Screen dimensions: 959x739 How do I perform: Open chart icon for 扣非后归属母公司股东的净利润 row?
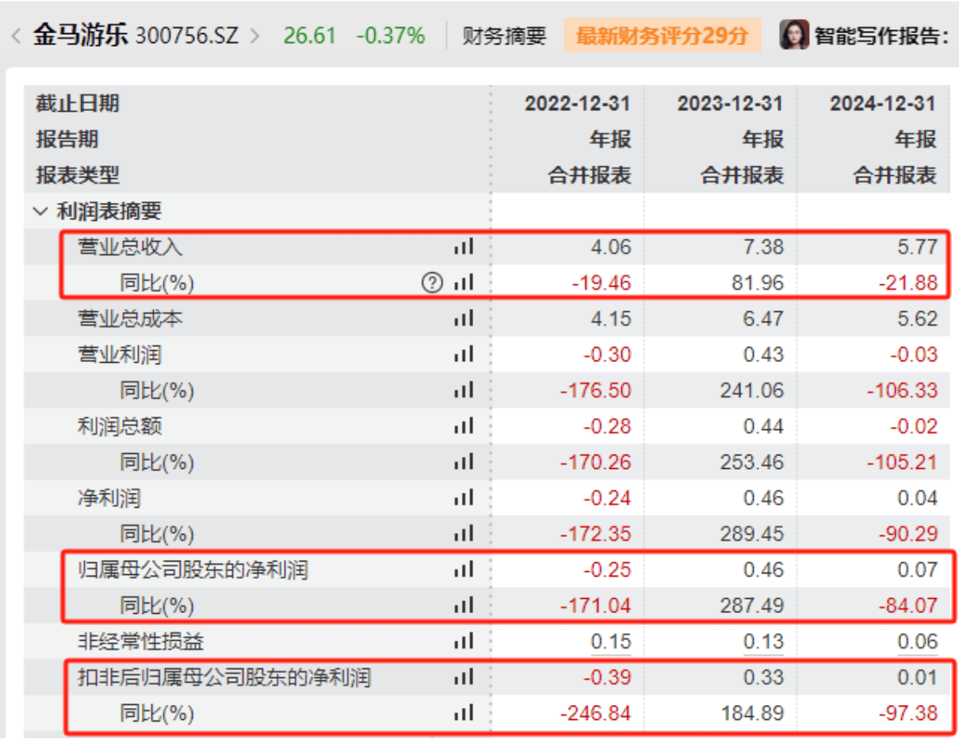(464, 677)
